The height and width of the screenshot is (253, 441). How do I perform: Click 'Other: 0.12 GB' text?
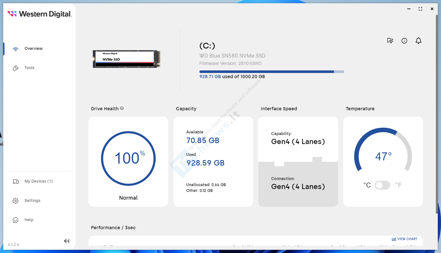tap(199, 191)
